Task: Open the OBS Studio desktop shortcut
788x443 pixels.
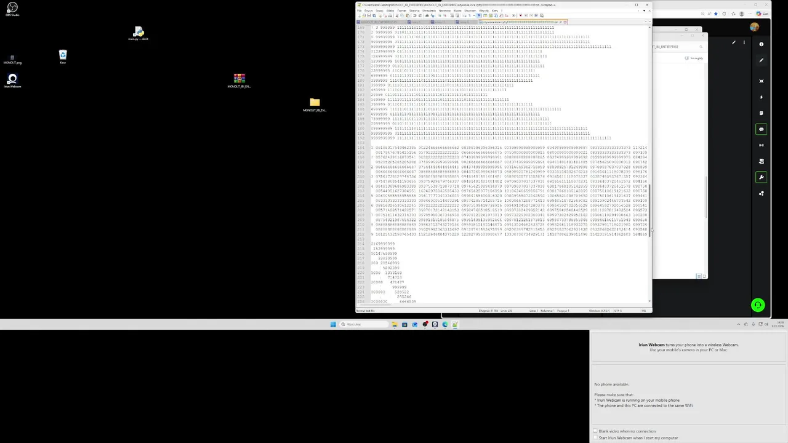Action: click(x=12, y=9)
